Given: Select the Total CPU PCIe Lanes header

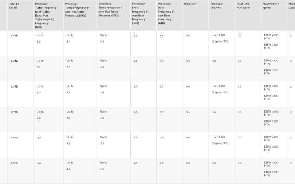Looking at the screenshot, I should coord(243,6).
